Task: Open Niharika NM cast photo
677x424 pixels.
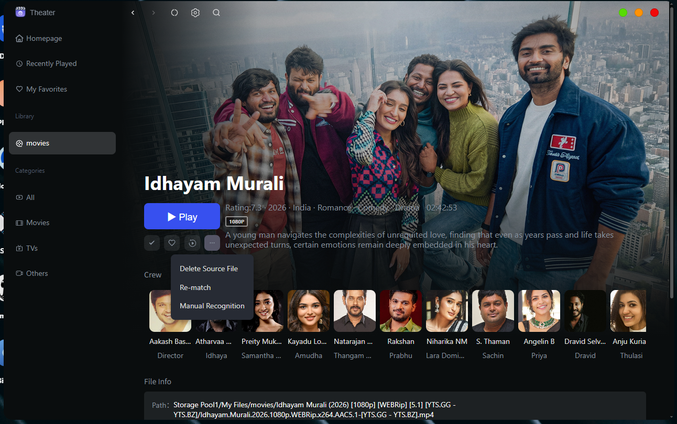Action: [x=447, y=311]
